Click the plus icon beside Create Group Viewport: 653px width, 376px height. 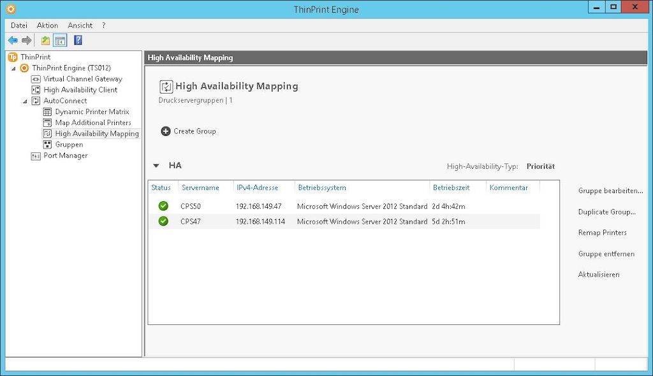pyautogui.click(x=166, y=131)
